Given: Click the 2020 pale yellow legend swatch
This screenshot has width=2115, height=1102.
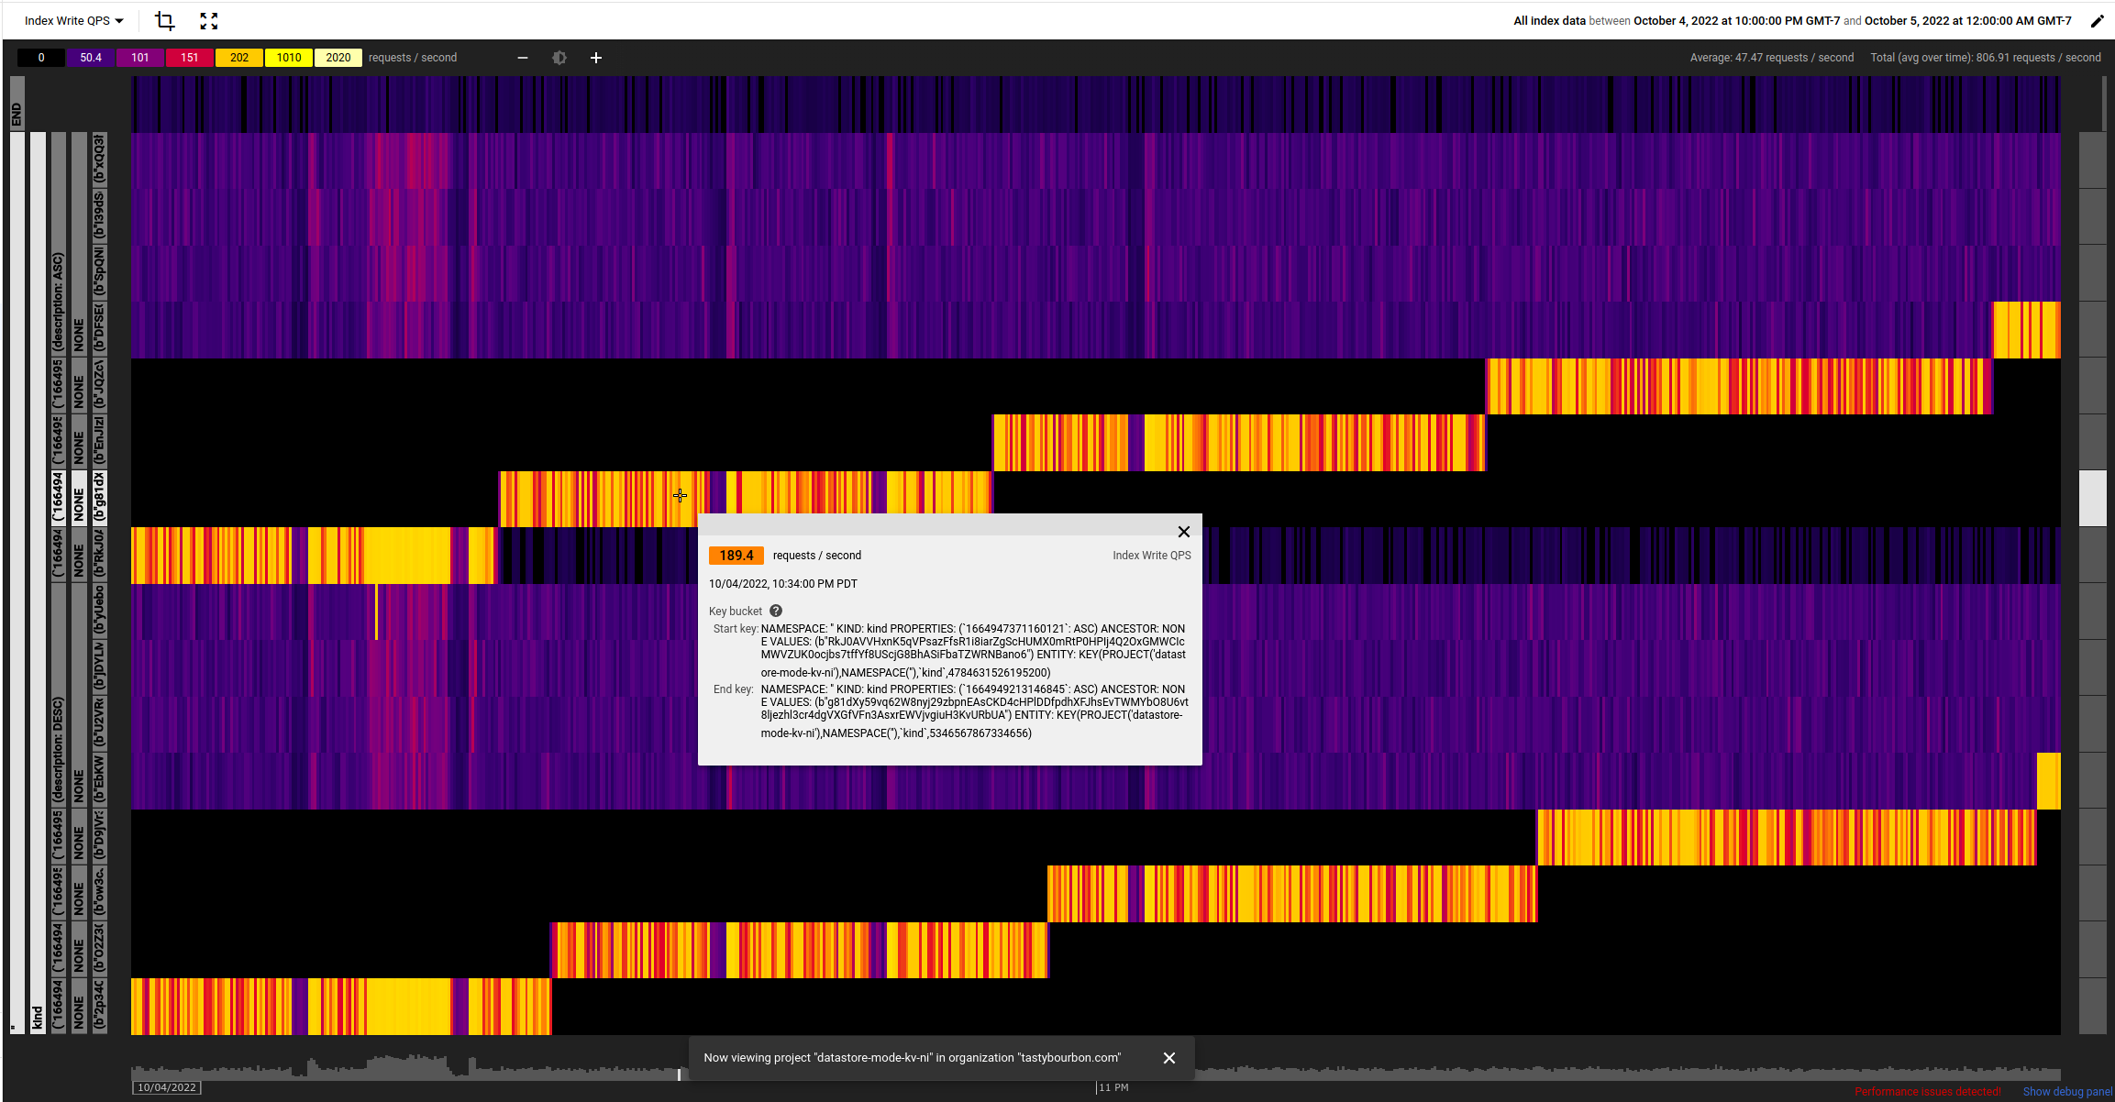Looking at the screenshot, I should [x=338, y=58].
